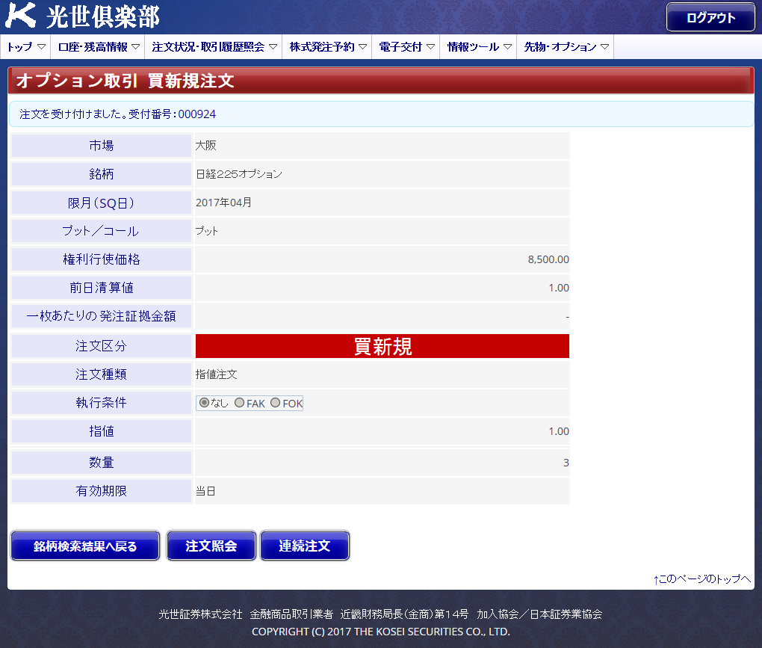Click the 光世倶楽部 site title
The height and width of the screenshot is (648, 762).
tap(103, 17)
